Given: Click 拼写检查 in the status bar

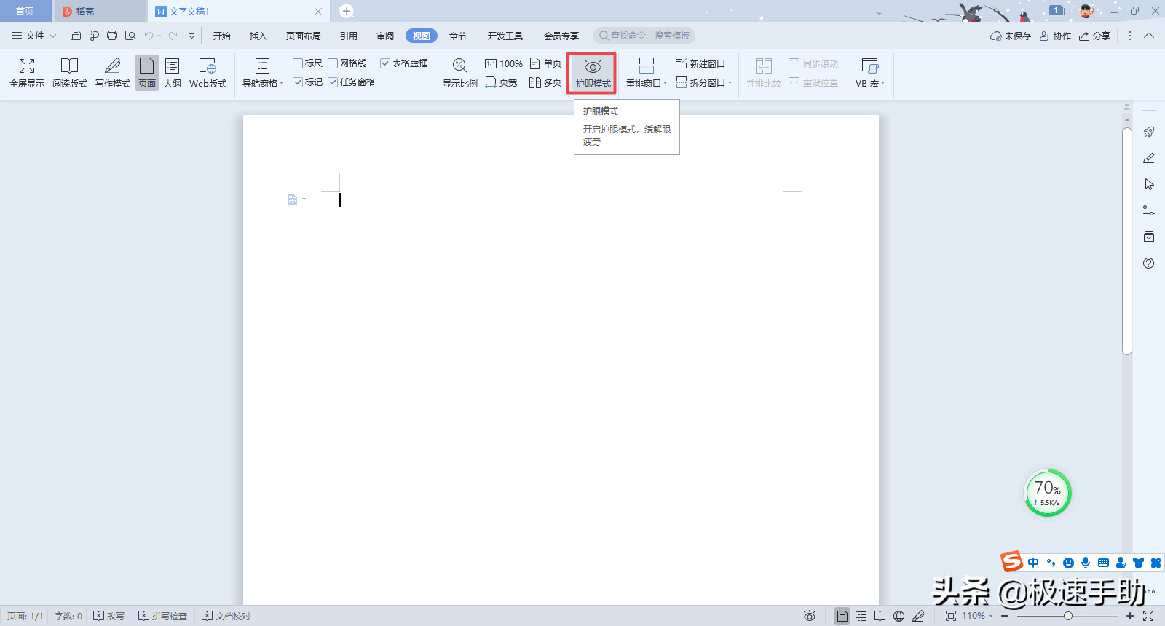Looking at the screenshot, I should click(163, 616).
